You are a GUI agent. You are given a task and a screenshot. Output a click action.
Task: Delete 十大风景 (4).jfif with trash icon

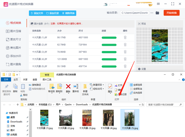pyautogui.click(x=125, y=59)
